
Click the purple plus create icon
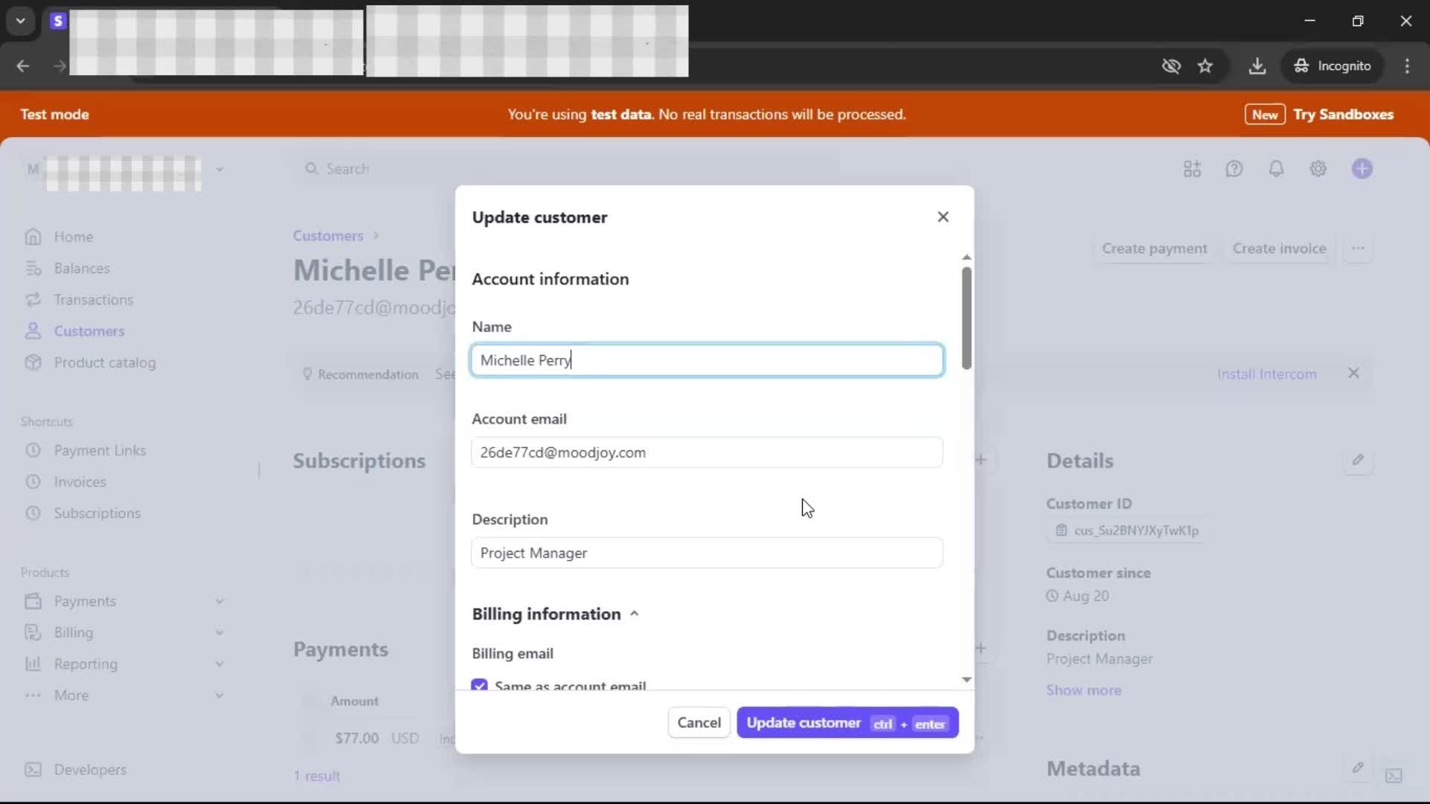pyautogui.click(x=1361, y=169)
